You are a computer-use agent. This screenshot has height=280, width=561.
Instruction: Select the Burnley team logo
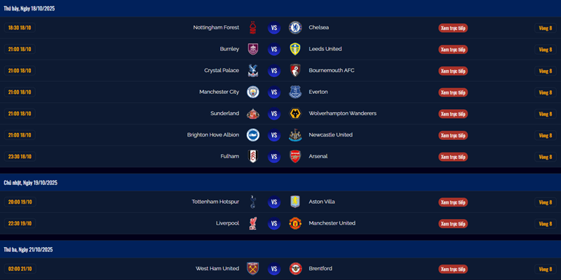coord(252,49)
